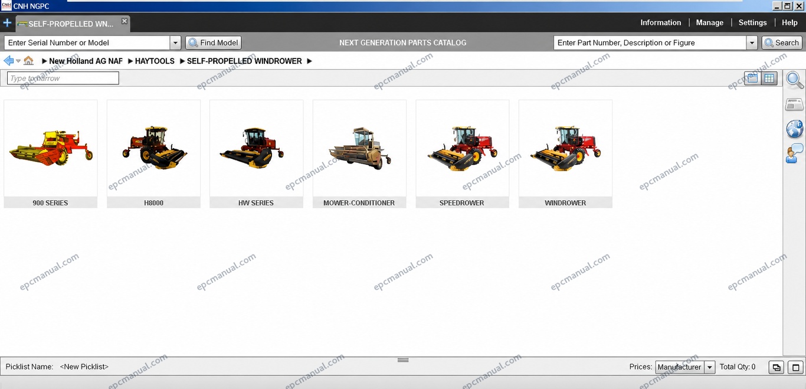Image resolution: width=806 pixels, height=389 pixels.
Task: Open search panel magnifier icon in sidebar
Action: click(x=794, y=80)
